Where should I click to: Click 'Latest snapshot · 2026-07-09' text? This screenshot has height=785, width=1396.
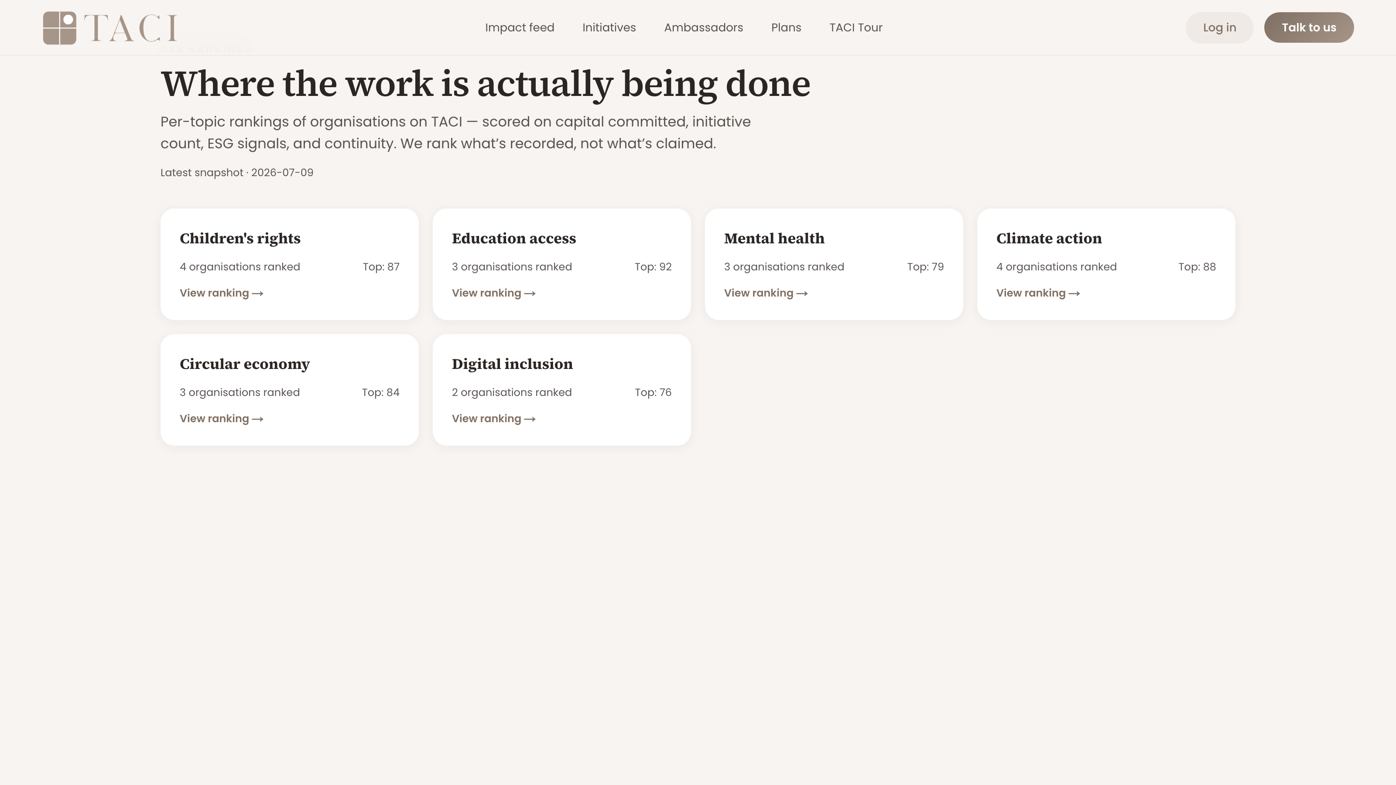click(x=237, y=173)
